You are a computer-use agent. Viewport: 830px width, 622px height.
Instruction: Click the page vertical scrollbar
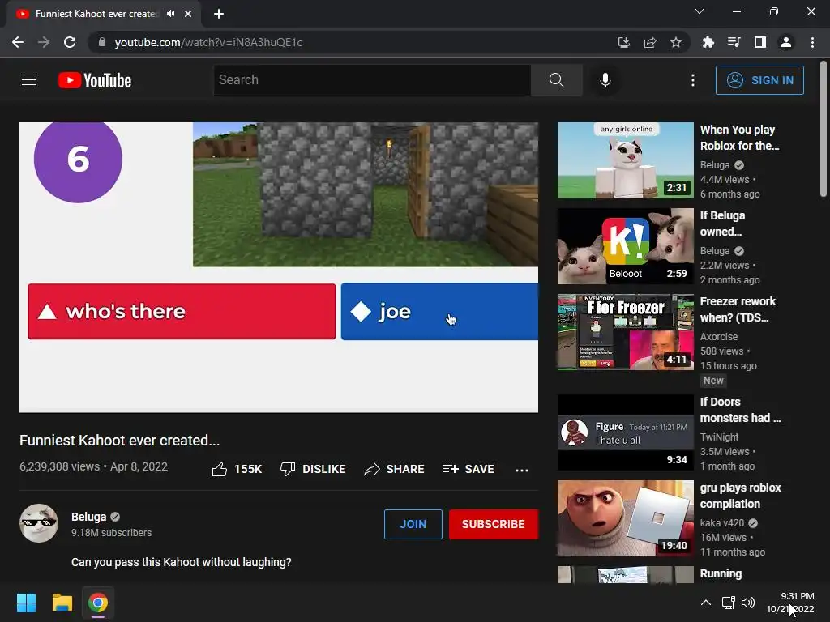click(824, 129)
